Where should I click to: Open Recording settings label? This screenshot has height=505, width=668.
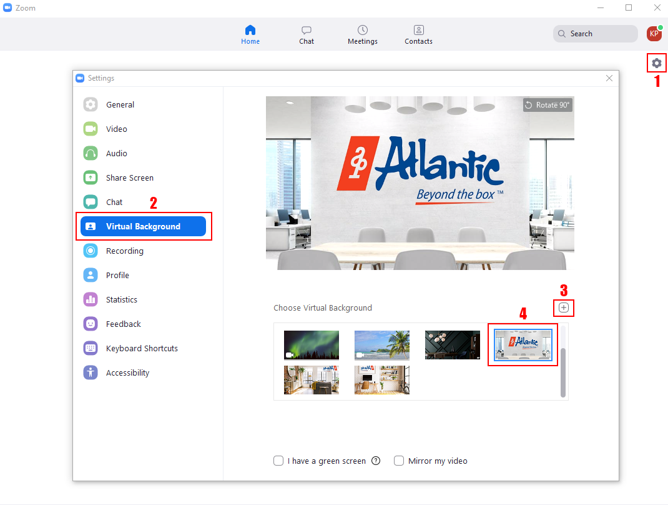(124, 251)
